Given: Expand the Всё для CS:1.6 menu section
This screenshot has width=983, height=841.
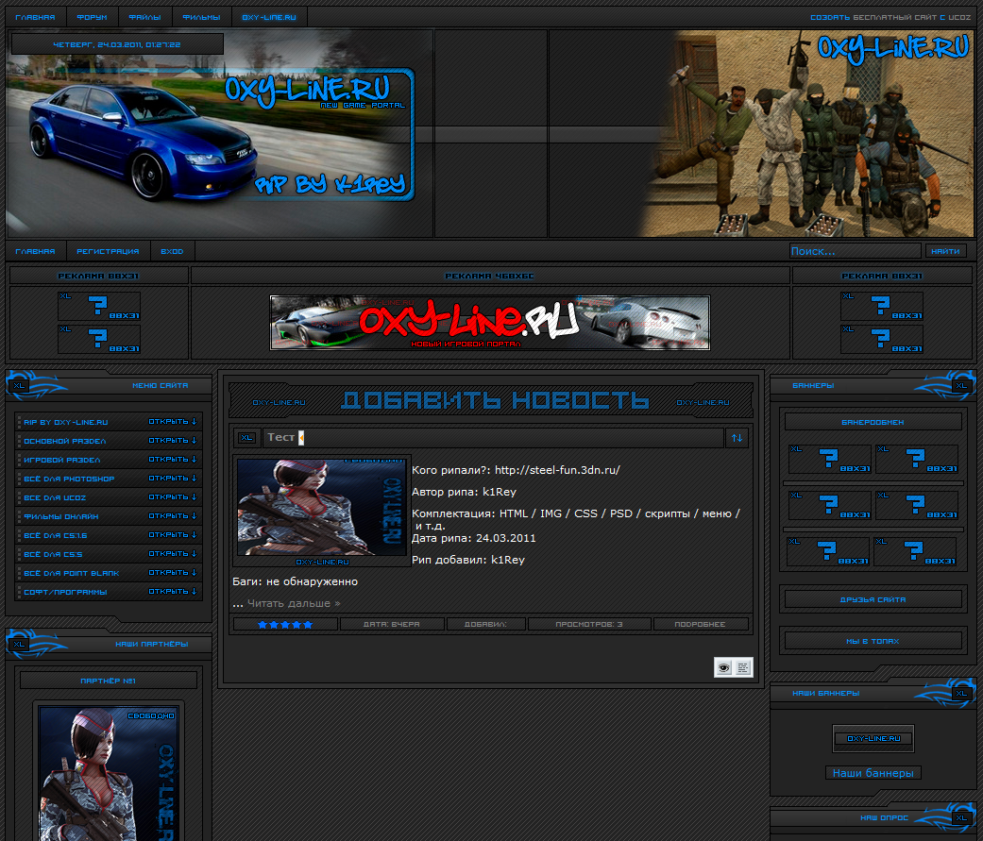Looking at the screenshot, I should click(109, 535).
